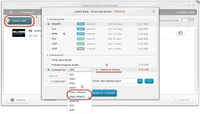Toggle the one-click download mode switch
The width and height of the screenshot is (200, 114).
coord(188,21)
